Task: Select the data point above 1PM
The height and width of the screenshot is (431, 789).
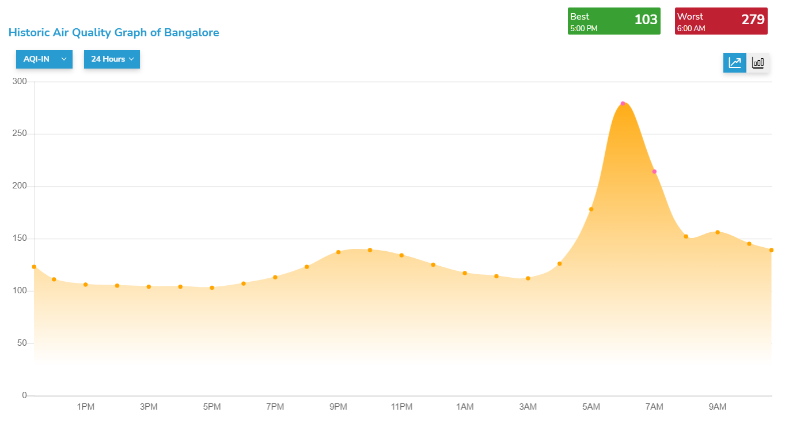Action: click(x=85, y=285)
